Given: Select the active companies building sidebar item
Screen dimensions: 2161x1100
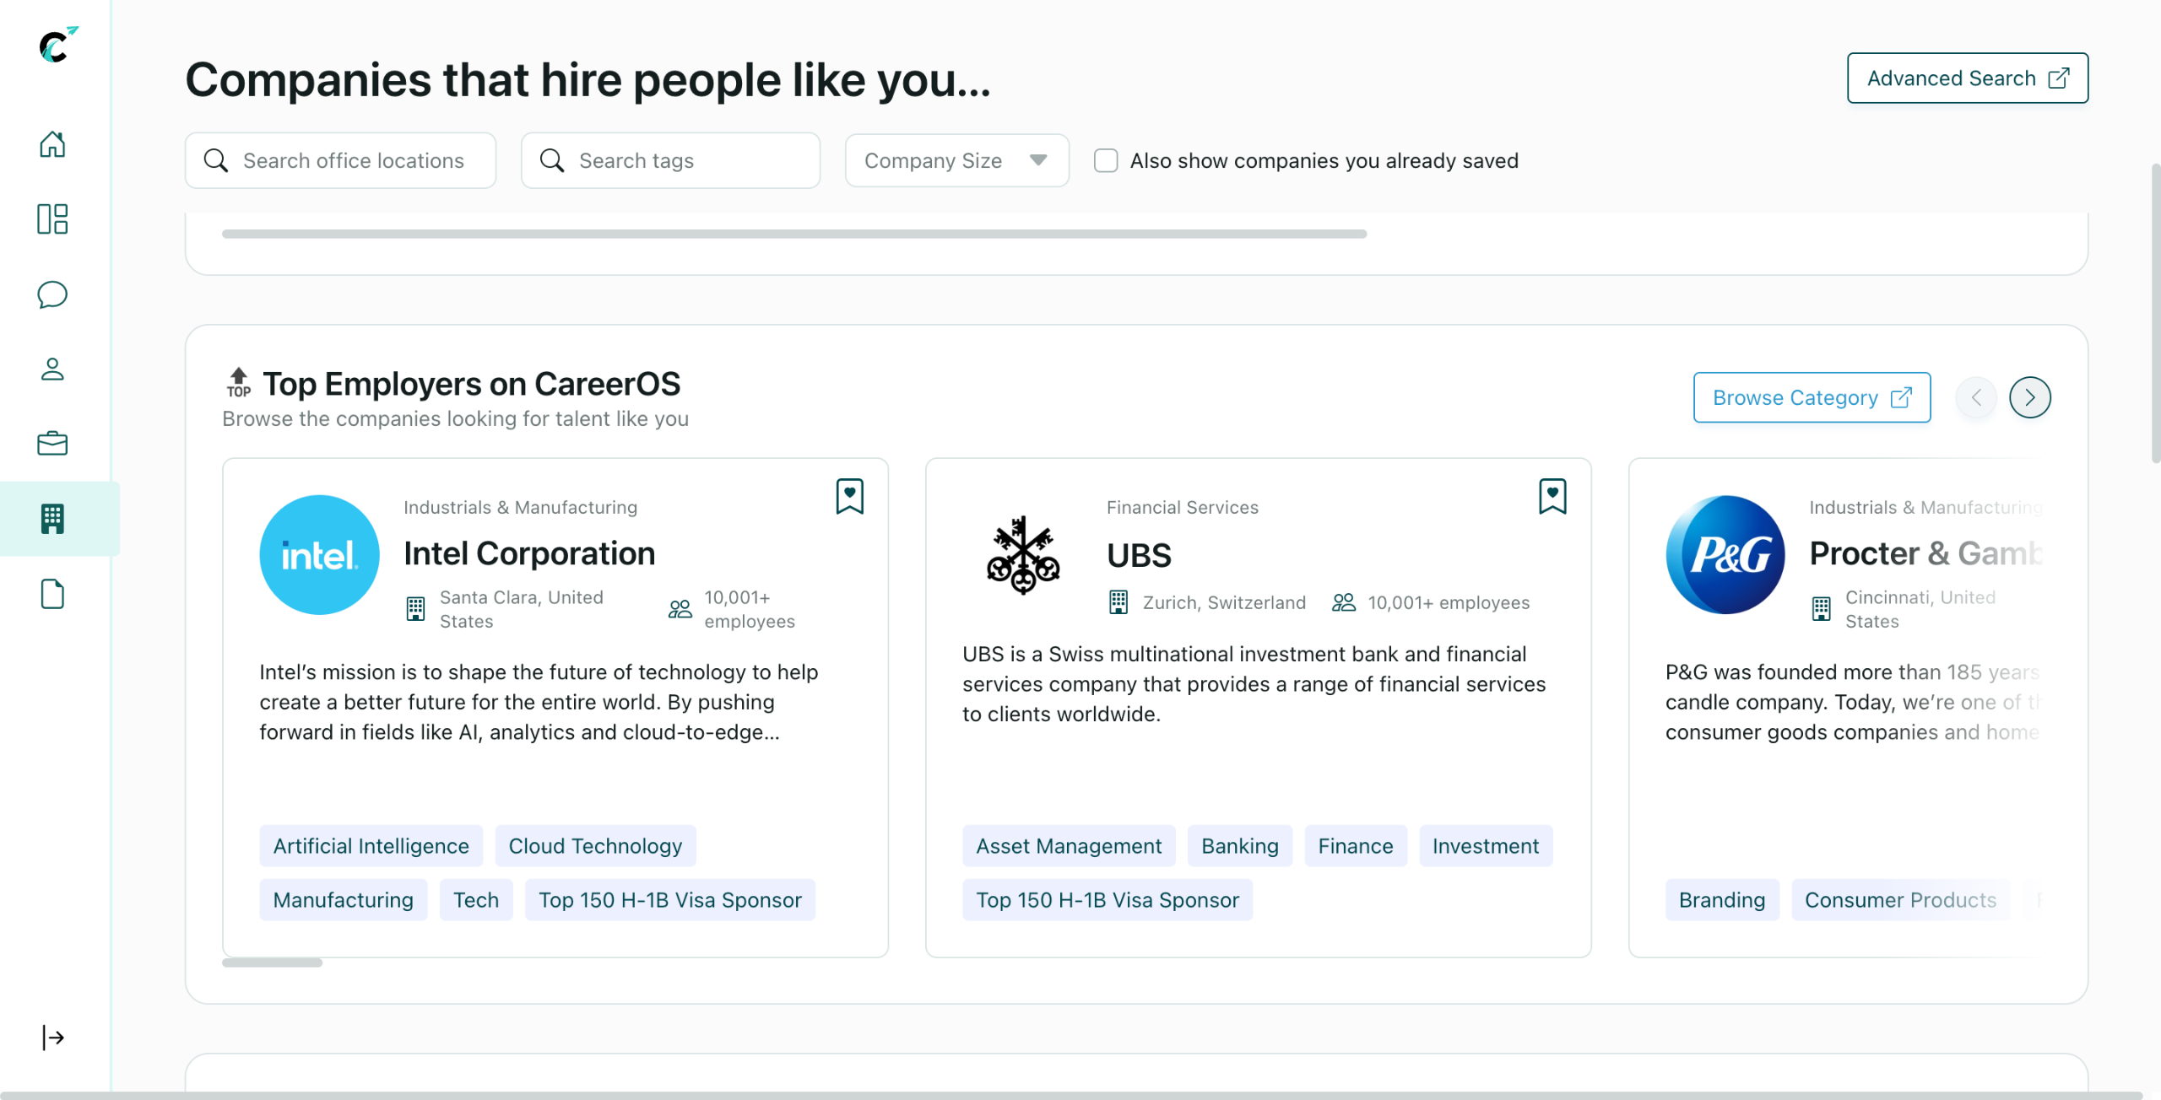Looking at the screenshot, I should click(52, 519).
